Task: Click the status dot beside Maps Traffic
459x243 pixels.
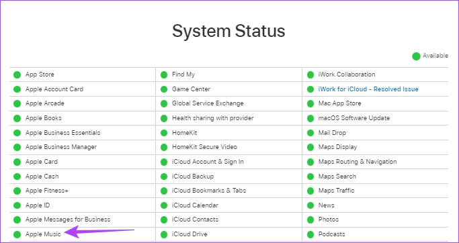Action: point(310,191)
